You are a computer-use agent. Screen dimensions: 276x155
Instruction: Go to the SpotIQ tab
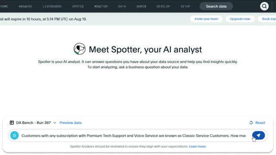[78, 6]
